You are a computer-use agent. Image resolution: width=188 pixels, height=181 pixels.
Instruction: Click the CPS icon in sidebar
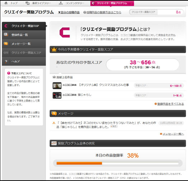pyautogui.click(x=6, y=52)
